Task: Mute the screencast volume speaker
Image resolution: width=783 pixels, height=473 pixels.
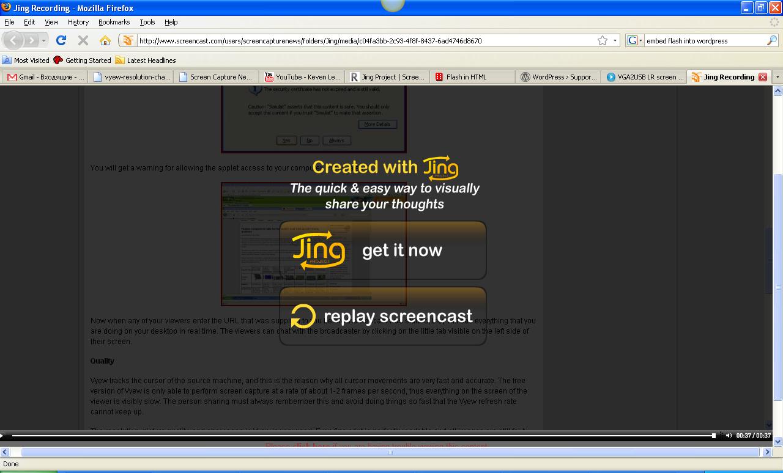Action: point(729,436)
